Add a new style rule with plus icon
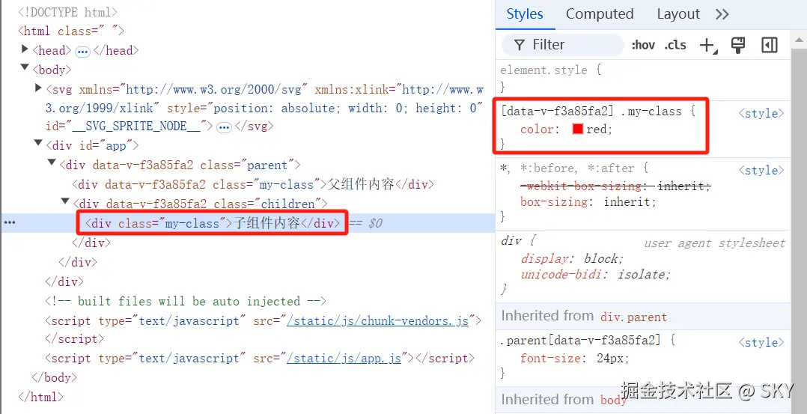Viewport: 807px width, 414px height. click(708, 46)
